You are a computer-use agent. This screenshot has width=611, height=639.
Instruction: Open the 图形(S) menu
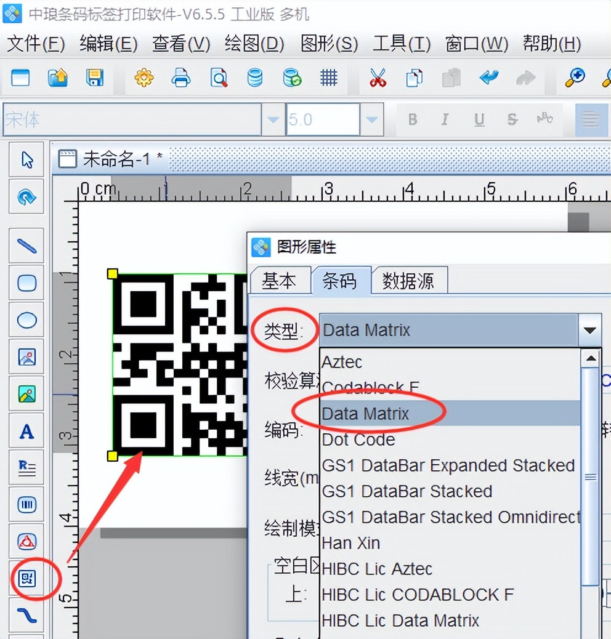coord(329,44)
